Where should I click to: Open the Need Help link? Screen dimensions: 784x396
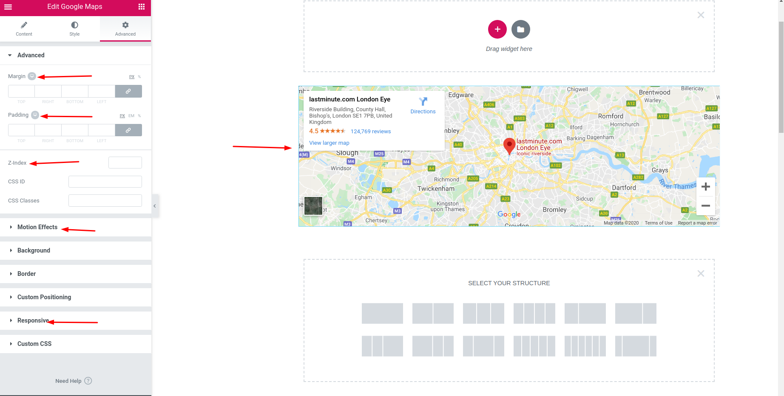[x=74, y=381]
